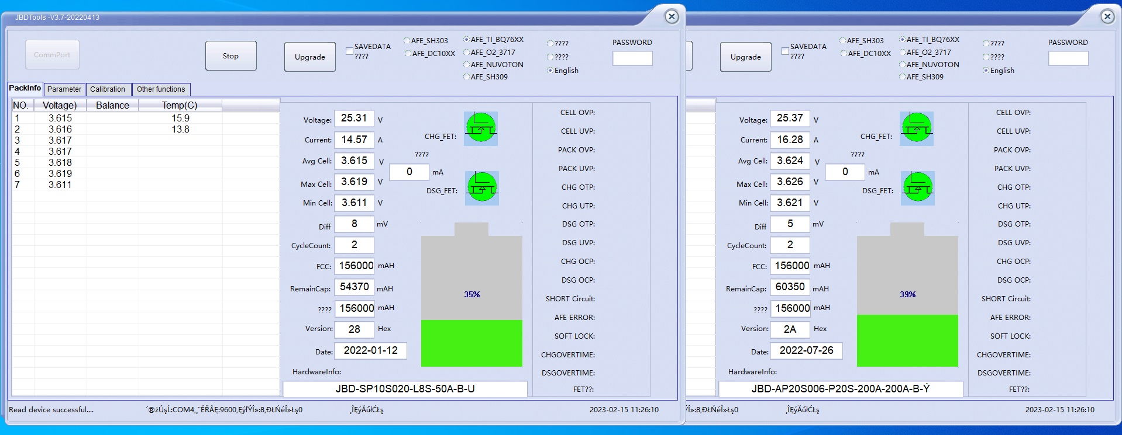Select AFE_NUVOTON radio in the 39% battery window
This screenshot has height=435, width=1122.
coord(903,65)
